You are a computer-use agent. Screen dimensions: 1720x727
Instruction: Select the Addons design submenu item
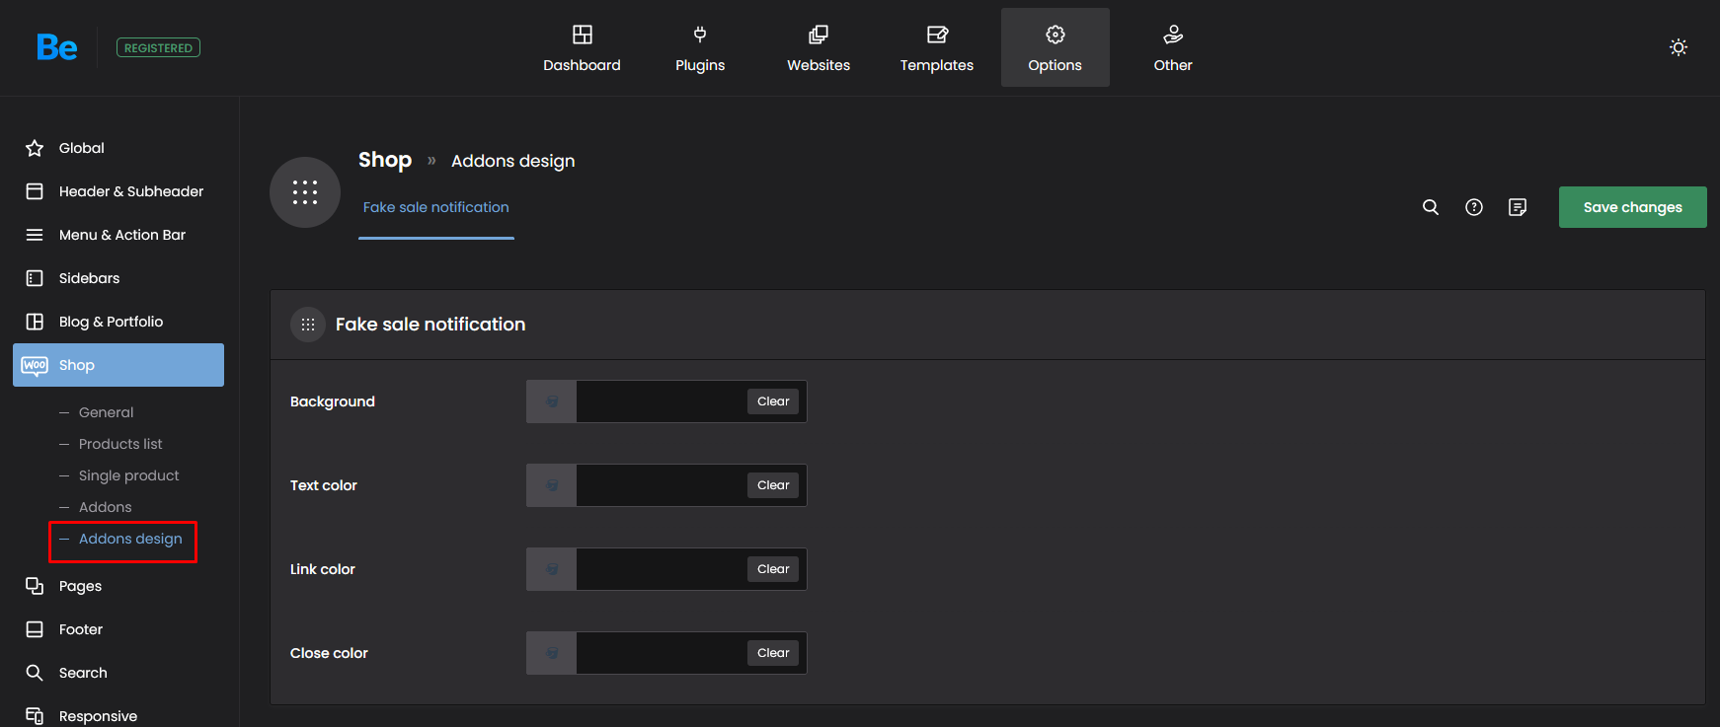[130, 539]
